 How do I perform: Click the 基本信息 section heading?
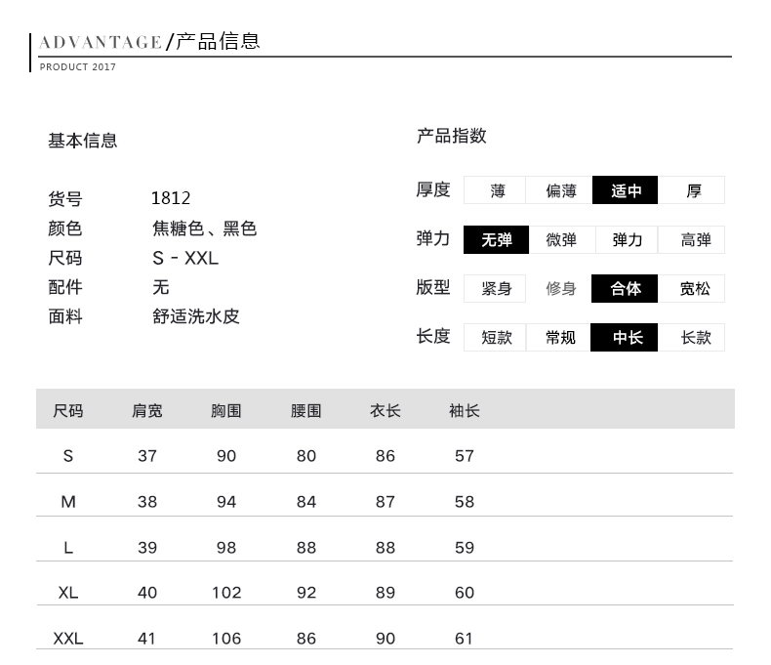[x=83, y=141]
